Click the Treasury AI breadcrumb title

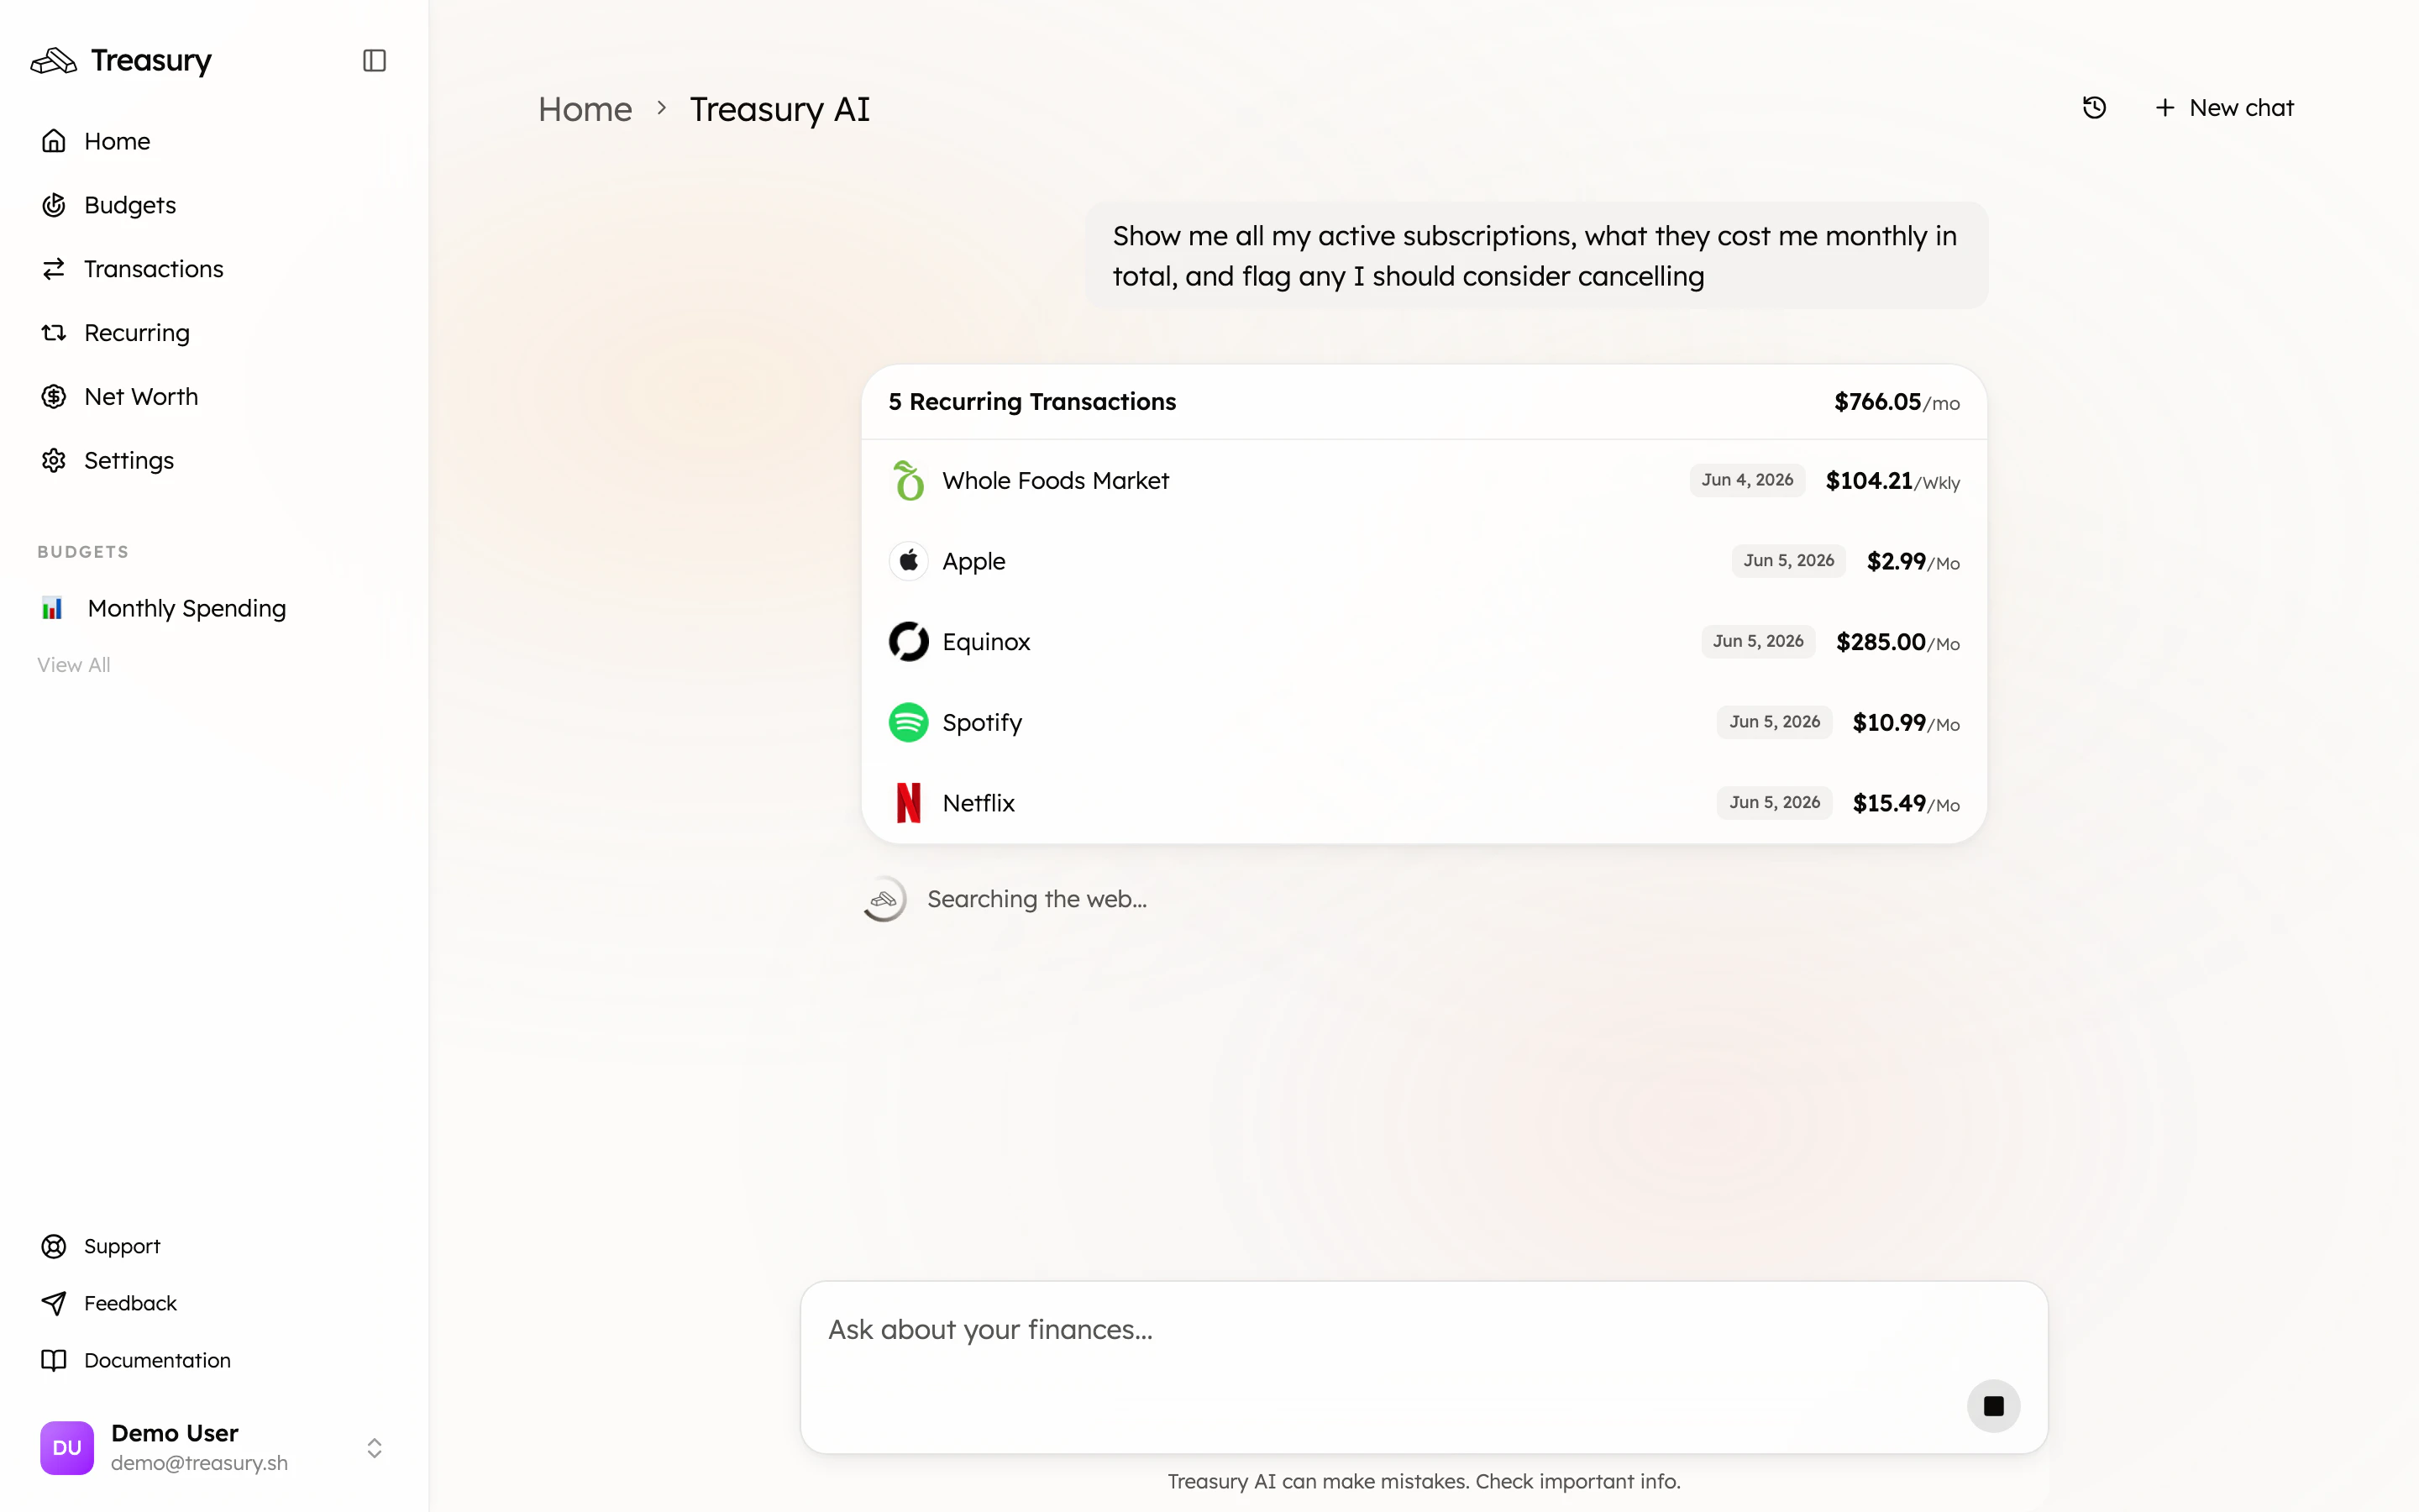[x=779, y=109]
